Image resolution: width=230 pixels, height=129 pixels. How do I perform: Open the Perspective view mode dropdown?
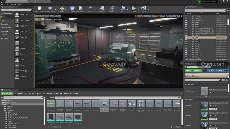click(x=44, y=16)
